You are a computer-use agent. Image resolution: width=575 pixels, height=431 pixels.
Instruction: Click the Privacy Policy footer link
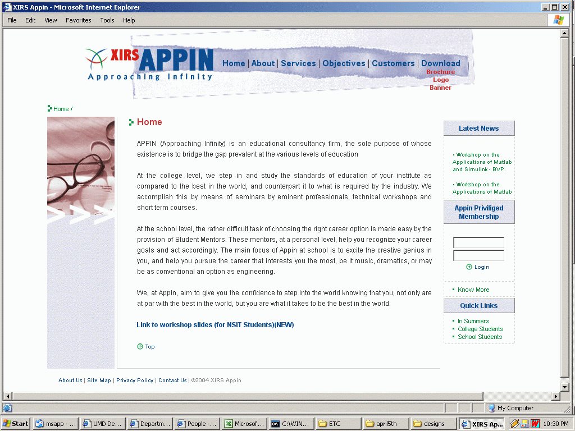[x=135, y=380]
